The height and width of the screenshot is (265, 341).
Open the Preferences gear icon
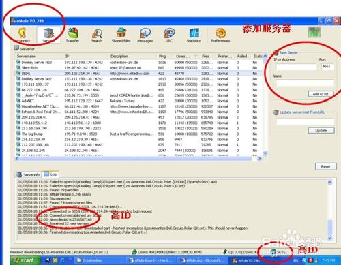[x=220, y=35]
